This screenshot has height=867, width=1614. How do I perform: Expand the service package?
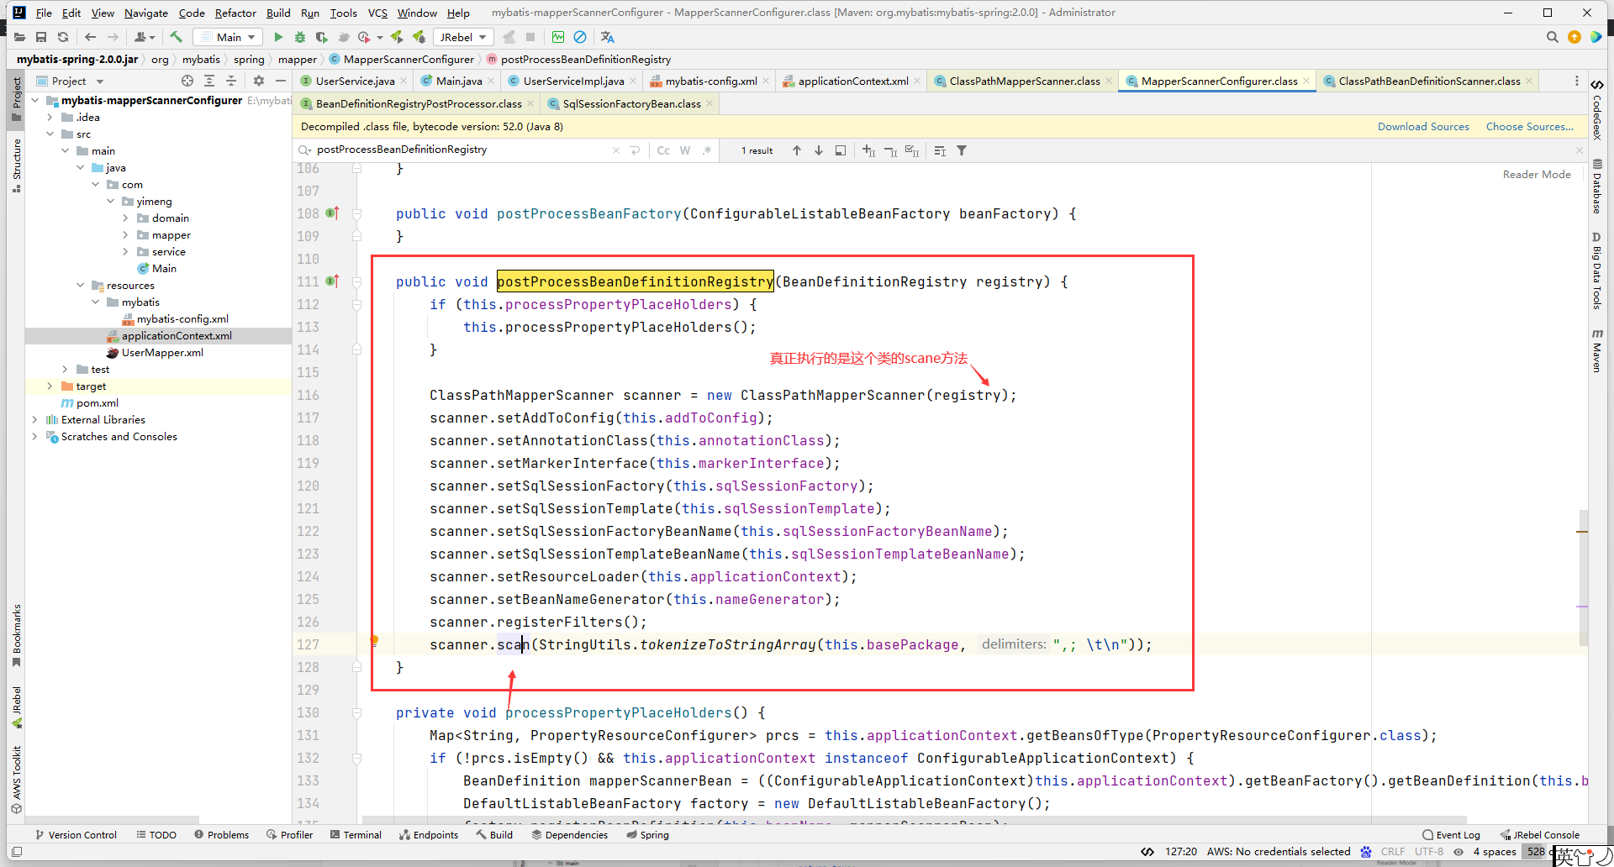pyautogui.click(x=126, y=252)
